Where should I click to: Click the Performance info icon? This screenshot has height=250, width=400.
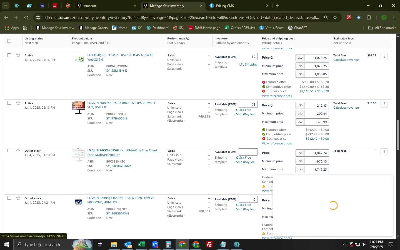pyautogui.click(x=188, y=38)
